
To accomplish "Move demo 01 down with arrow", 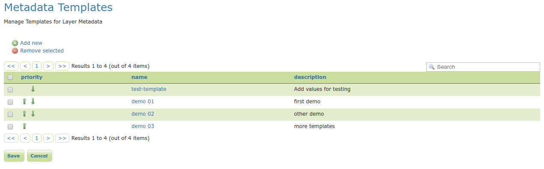I will [33, 102].
